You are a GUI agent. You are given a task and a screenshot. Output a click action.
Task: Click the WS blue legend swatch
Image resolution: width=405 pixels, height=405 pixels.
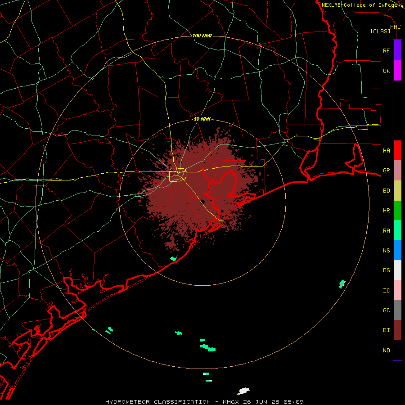tap(397, 250)
